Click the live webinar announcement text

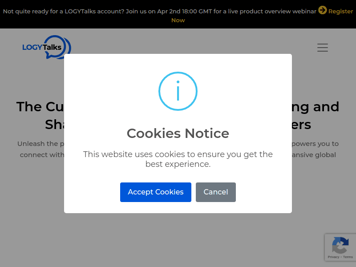(160, 12)
